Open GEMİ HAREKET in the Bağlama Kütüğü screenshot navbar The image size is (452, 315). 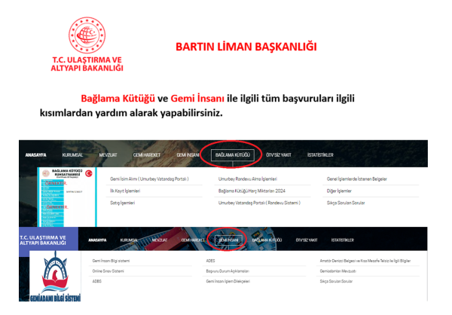coord(146,155)
